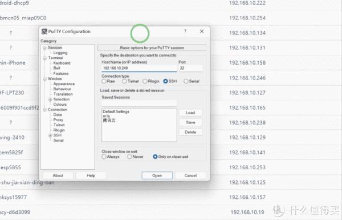Focus the Saved Sessions name field
This screenshot has width=342, height=220.
coord(139,103)
